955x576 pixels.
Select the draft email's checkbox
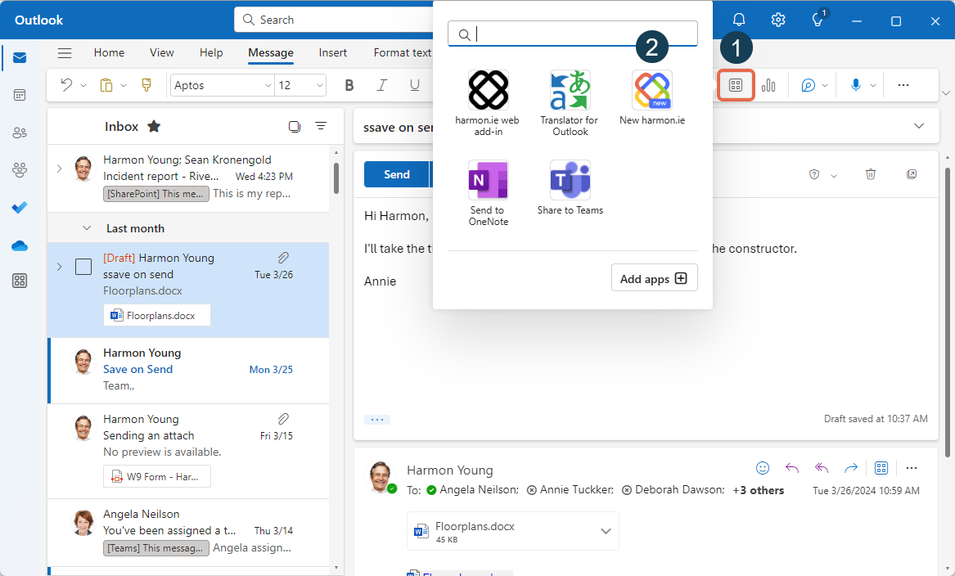(x=83, y=266)
